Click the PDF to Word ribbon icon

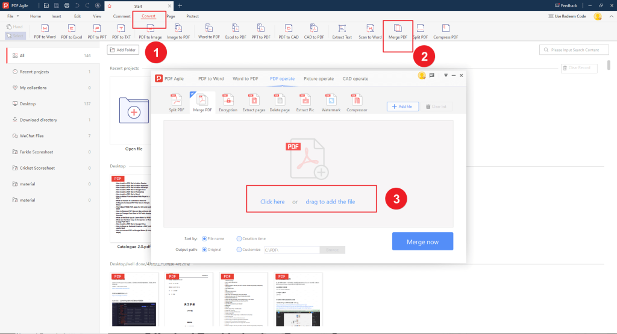pos(45,31)
